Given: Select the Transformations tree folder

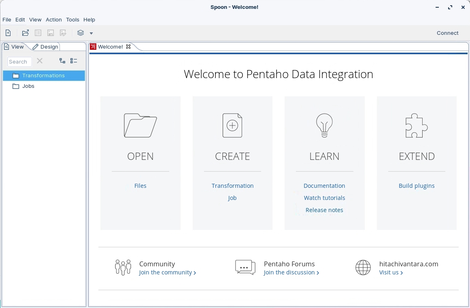Looking at the screenshot, I should click(x=43, y=76).
